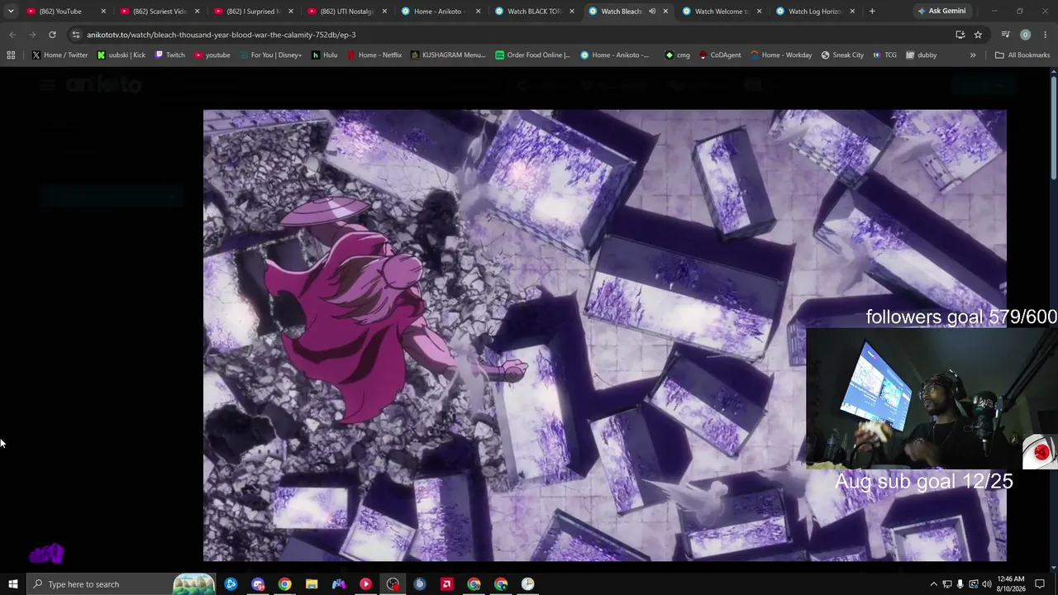The height and width of the screenshot is (595, 1058).
Task: Open the Chrome apps grid shortcut
Action: (x=11, y=55)
